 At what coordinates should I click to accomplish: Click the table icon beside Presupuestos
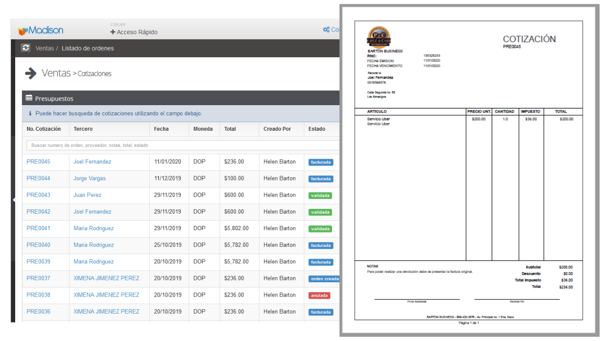pyautogui.click(x=29, y=98)
